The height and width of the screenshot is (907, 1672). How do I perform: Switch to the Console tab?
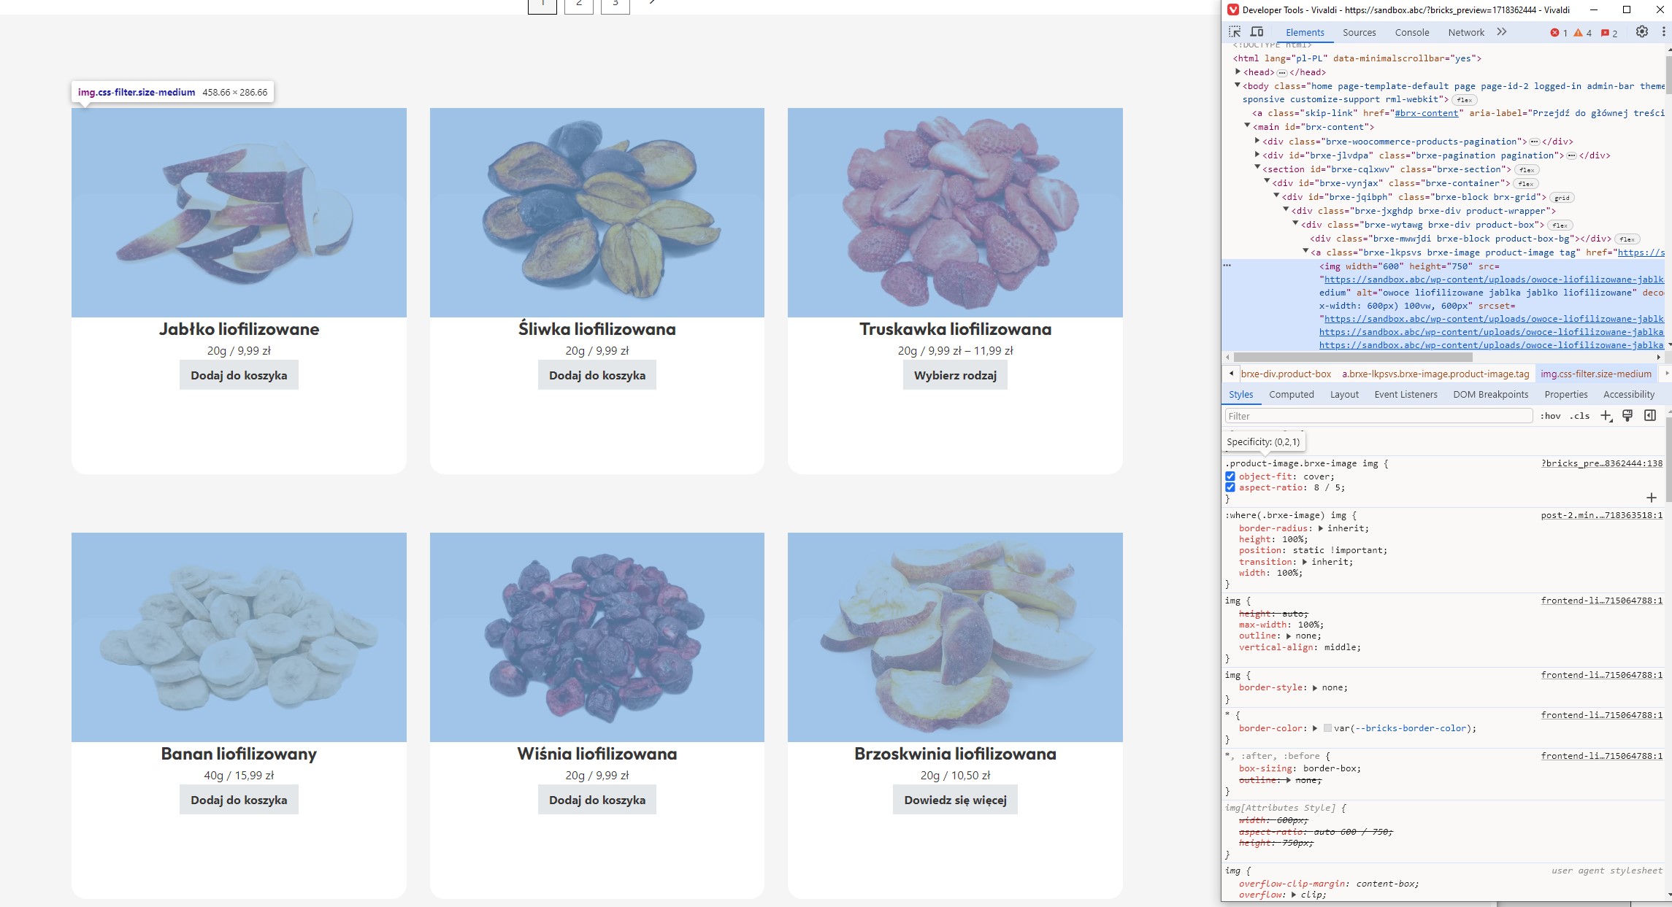pyautogui.click(x=1411, y=32)
